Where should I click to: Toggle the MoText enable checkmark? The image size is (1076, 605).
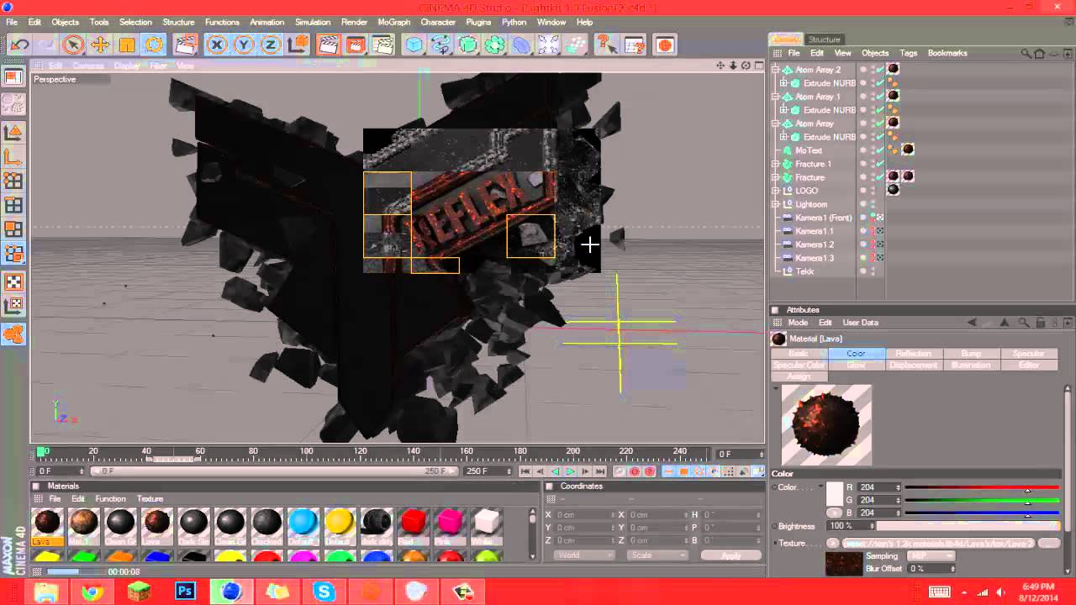tap(880, 150)
